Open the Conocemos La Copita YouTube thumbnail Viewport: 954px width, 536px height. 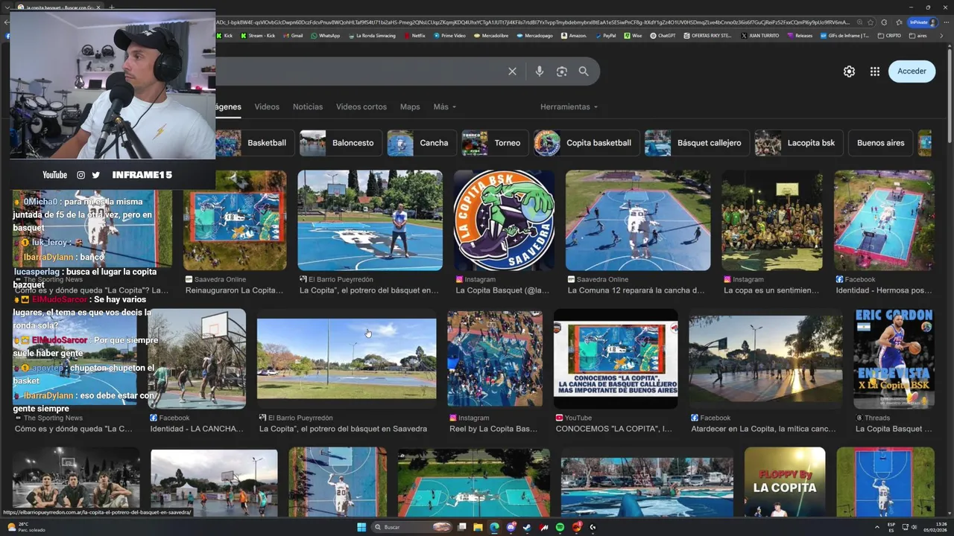pyautogui.click(x=616, y=359)
